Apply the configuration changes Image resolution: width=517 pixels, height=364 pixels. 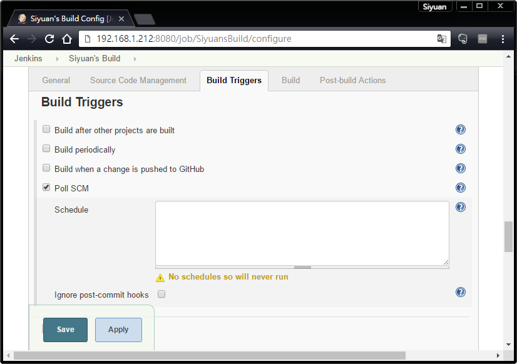pos(118,330)
